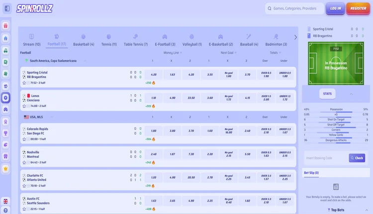Click the search magnifier icon
Screen dimensions: 373x214
270,8
